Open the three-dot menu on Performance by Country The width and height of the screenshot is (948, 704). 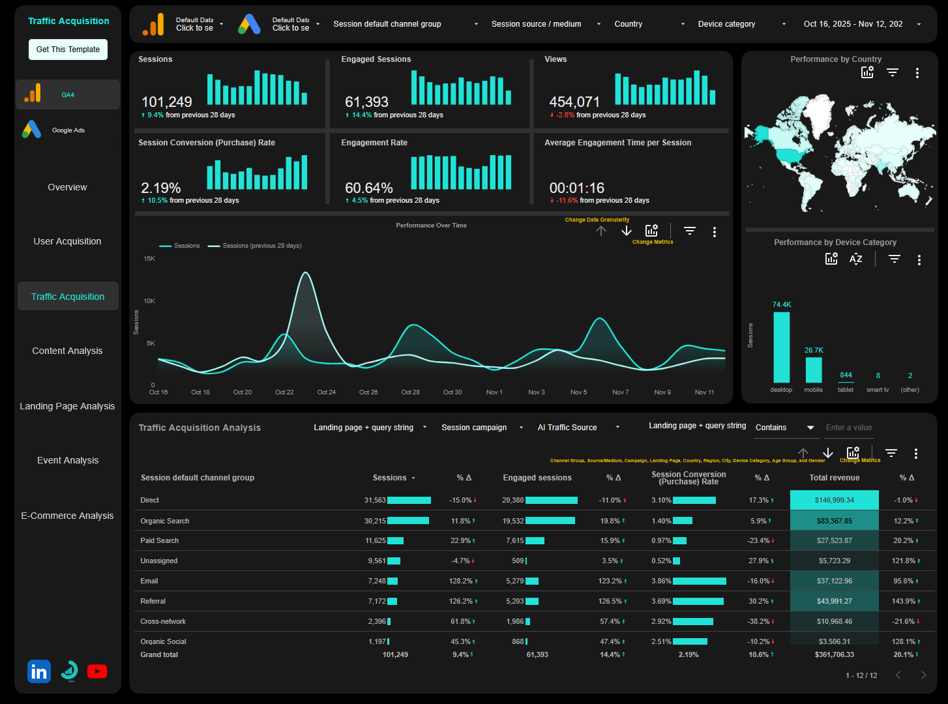pos(917,73)
